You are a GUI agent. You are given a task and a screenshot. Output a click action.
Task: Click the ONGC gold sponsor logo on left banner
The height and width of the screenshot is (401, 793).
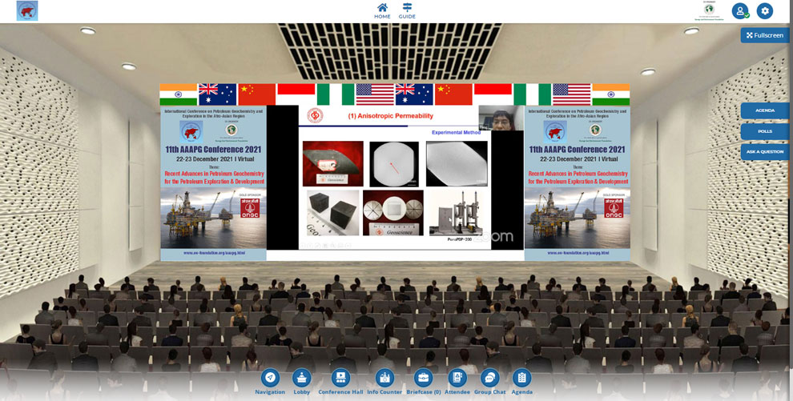[x=249, y=207]
